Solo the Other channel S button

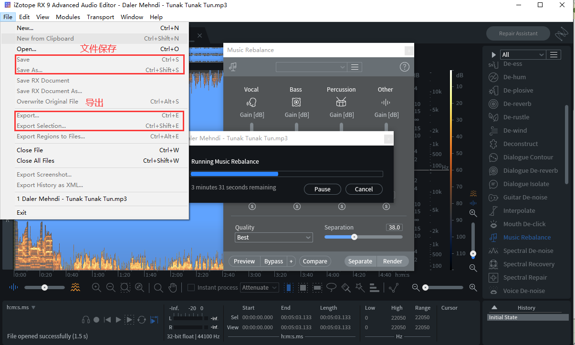click(x=387, y=206)
